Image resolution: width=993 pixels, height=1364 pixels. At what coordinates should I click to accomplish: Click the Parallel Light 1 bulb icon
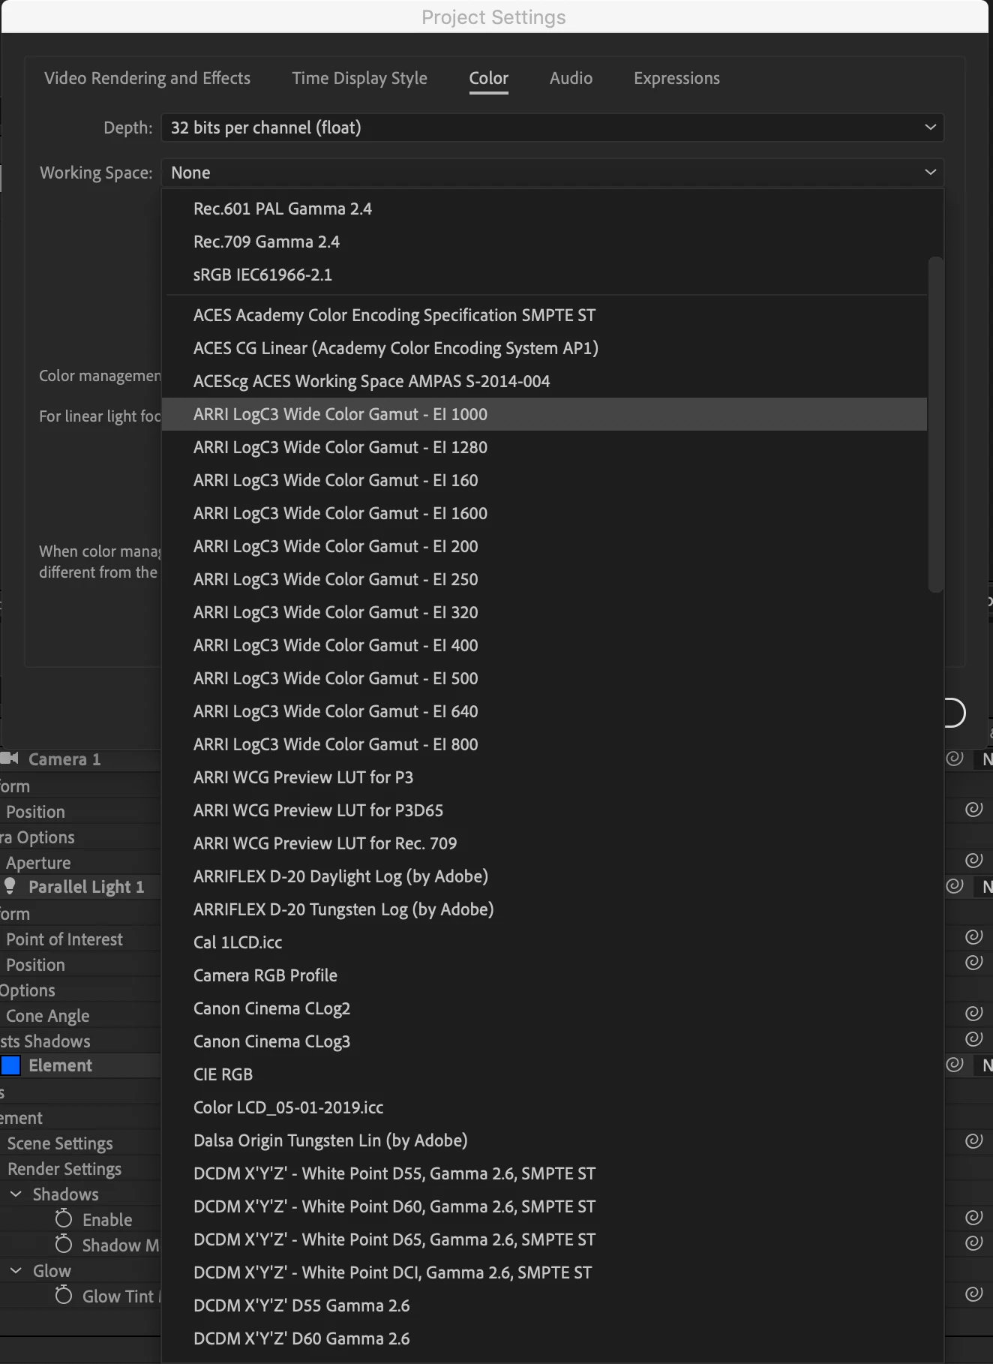point(10,886)
